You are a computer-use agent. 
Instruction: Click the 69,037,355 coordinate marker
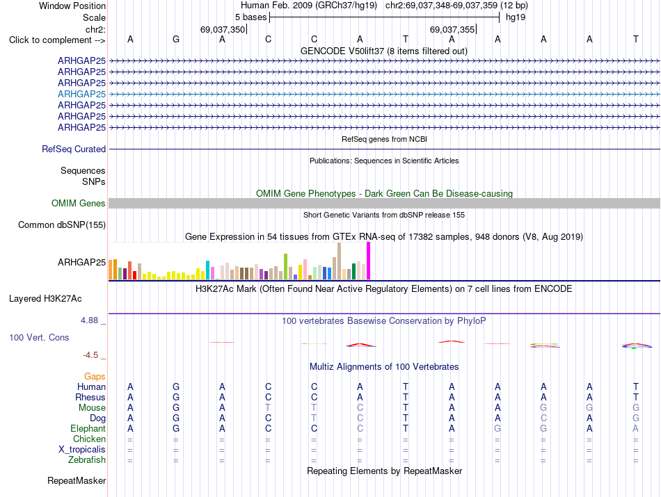(x=452, y=29)
